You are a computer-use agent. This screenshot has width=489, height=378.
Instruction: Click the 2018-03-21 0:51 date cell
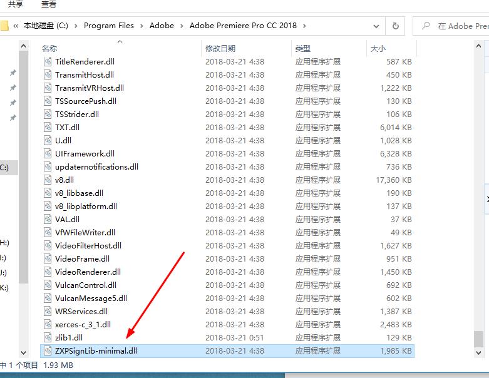coord(235,337)
